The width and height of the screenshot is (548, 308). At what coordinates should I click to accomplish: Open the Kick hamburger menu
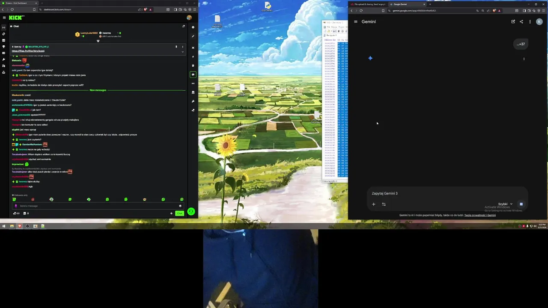(x=4, y=18)
